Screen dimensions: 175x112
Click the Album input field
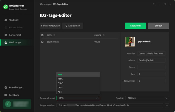point(151,60)
